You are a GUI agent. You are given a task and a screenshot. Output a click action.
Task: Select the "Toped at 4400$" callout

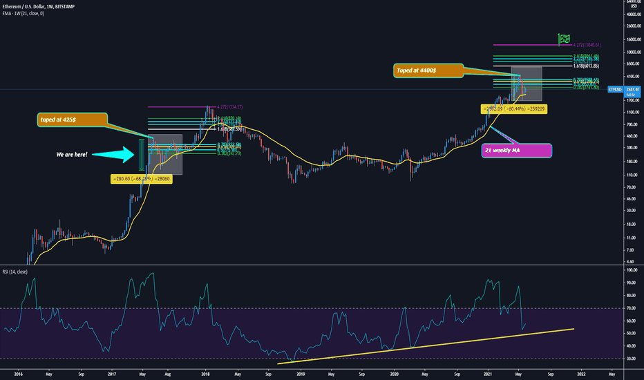click(x=428, y=70)
